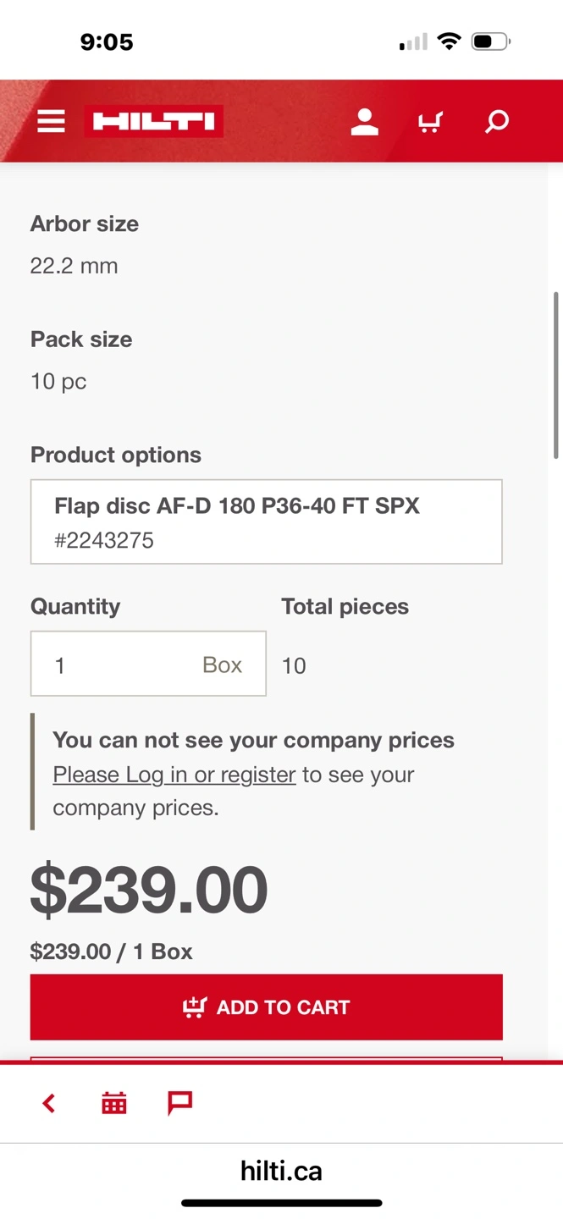Screen dimensions: 563x1219
Task: Open the user account icon
Action: click(x=365, y=122)
